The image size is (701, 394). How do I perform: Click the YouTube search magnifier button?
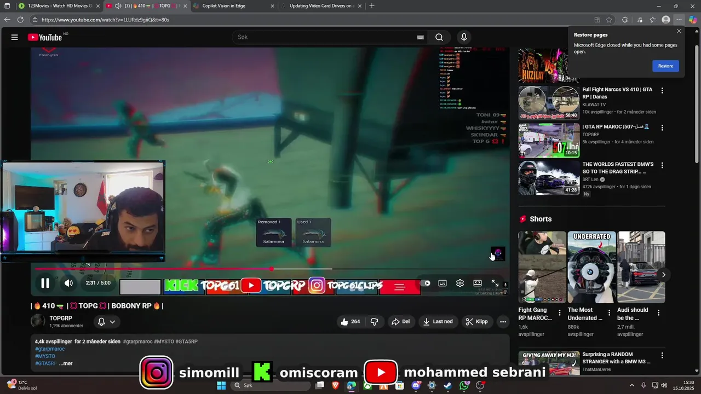tap(439, 37)
